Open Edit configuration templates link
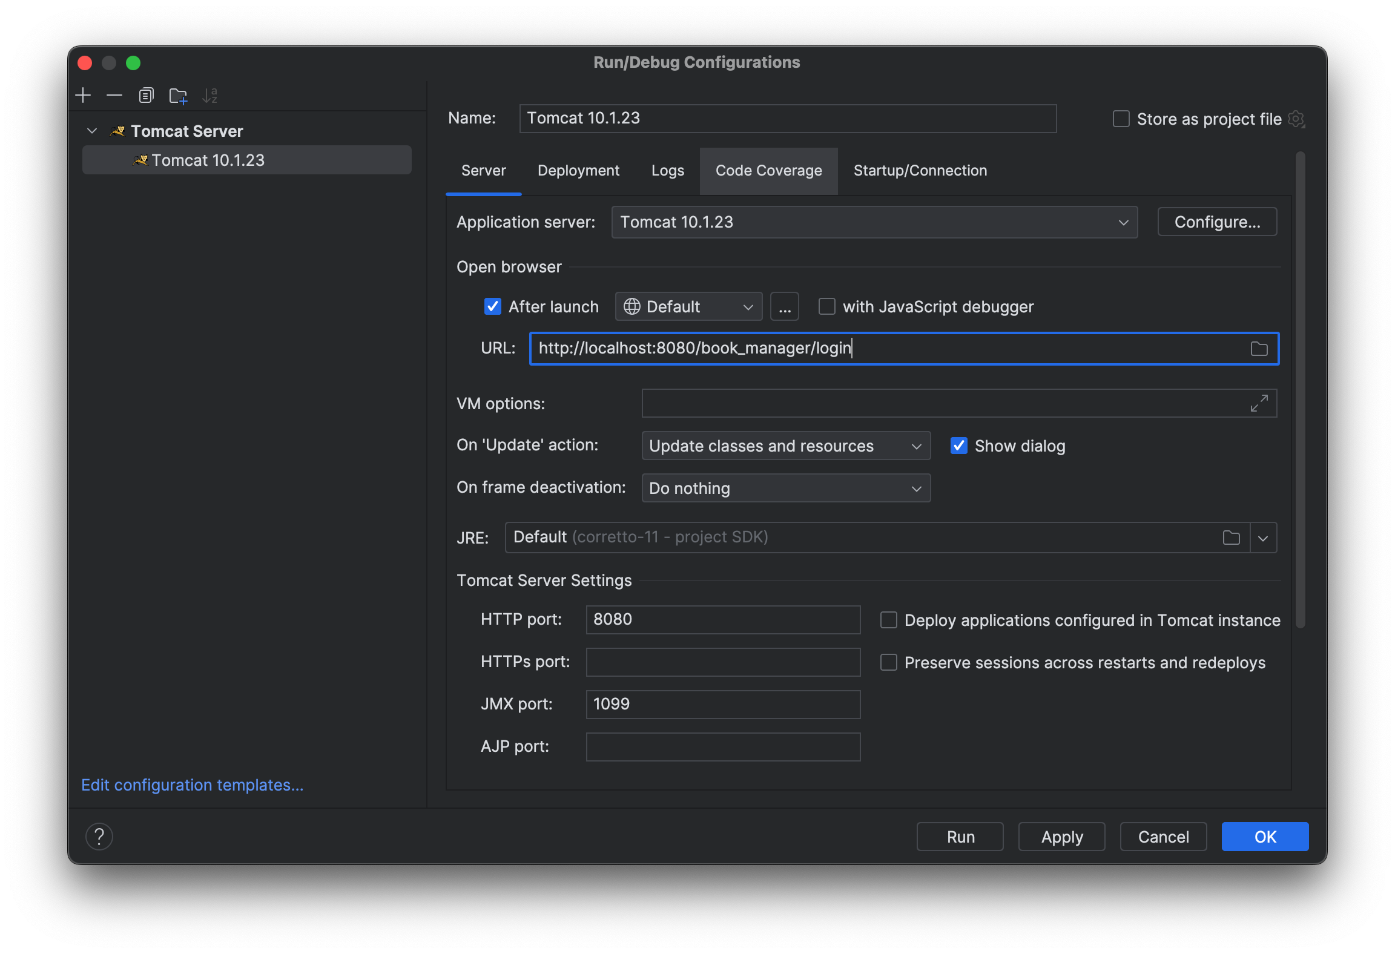Viewport: 1395px width, 954px height. pyautogui.click(x=192, y=785)
